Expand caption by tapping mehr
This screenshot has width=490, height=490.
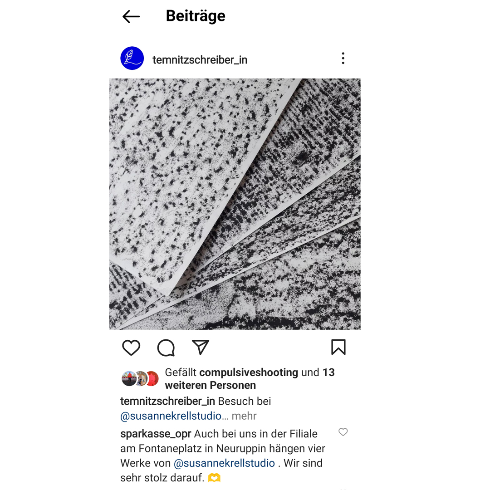click(x=244, y=416)
